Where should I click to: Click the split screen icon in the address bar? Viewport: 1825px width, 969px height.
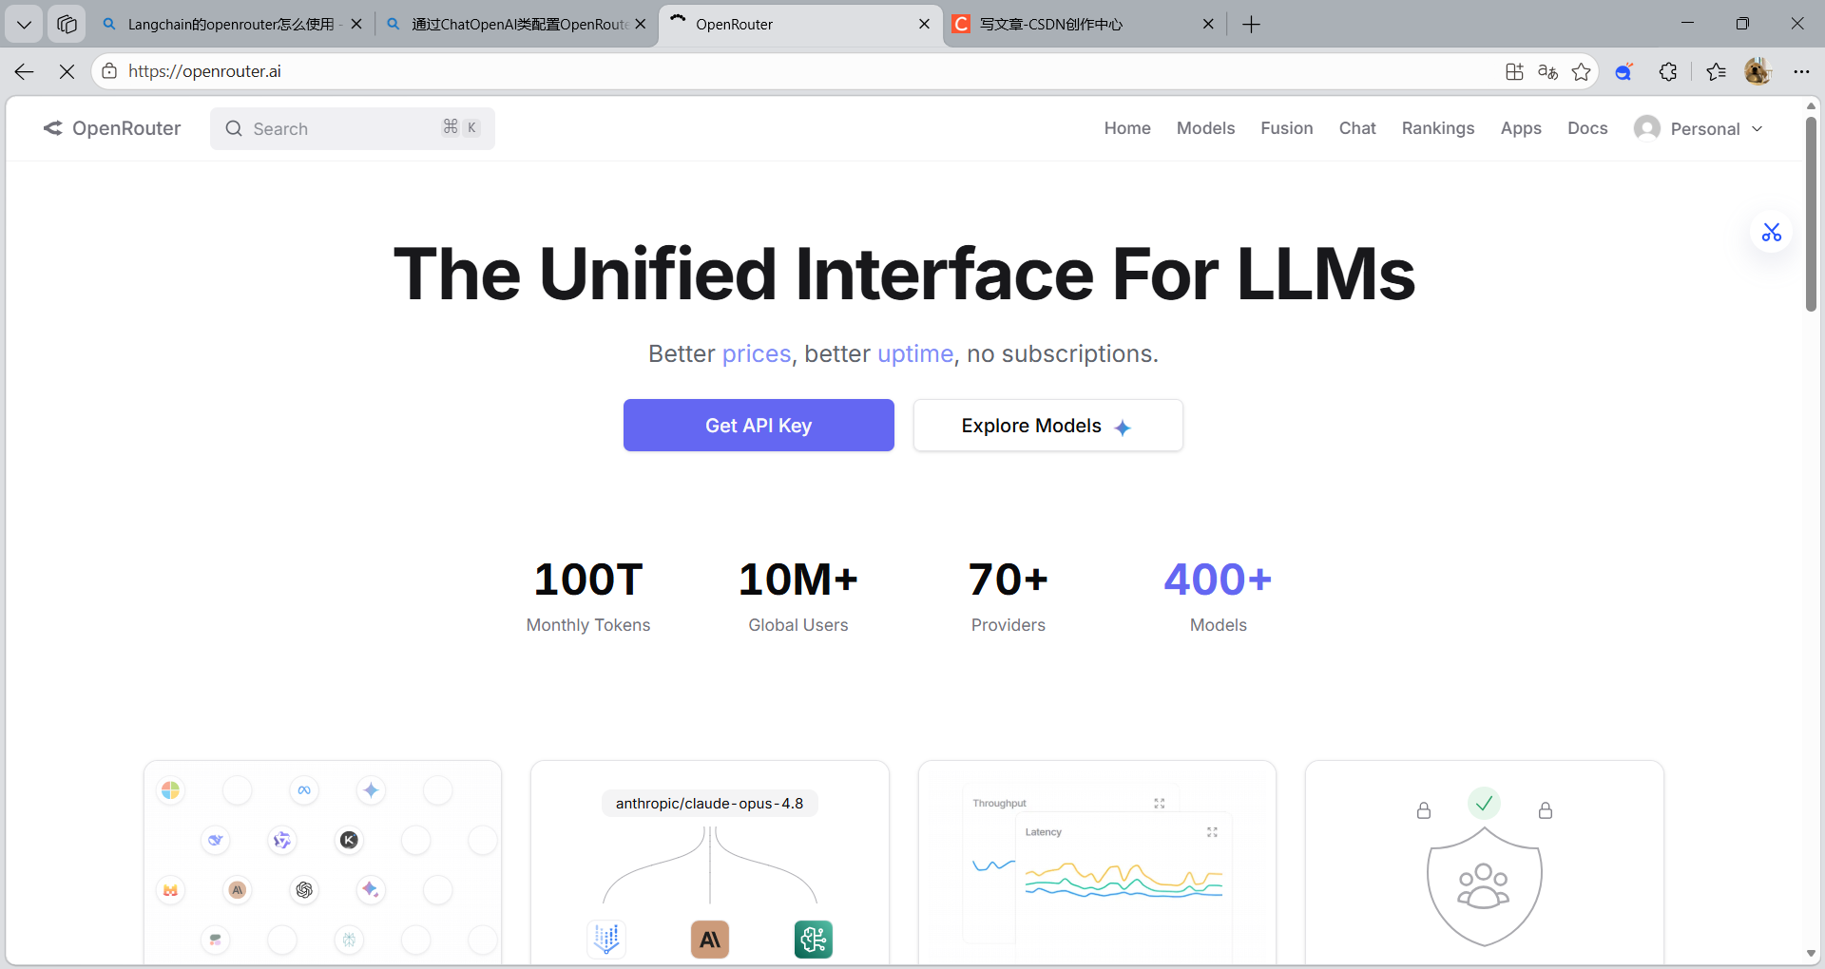click(x=1514, y=71)
